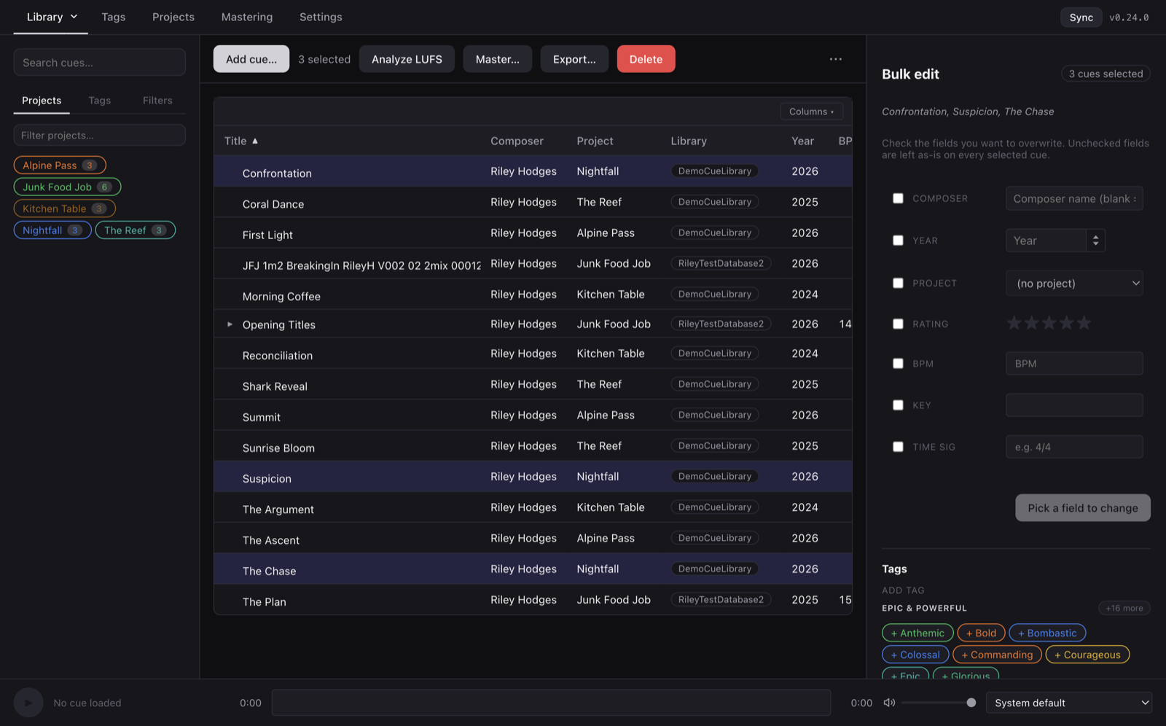1166x726 pixels.
Task: Select the sidebar Projects tab
Action: pos(42,101)
